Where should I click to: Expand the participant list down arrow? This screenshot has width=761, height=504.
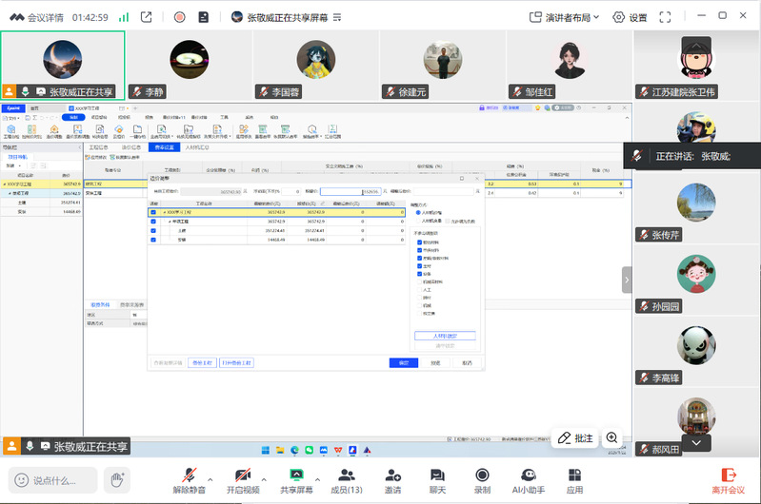(697, 442)
